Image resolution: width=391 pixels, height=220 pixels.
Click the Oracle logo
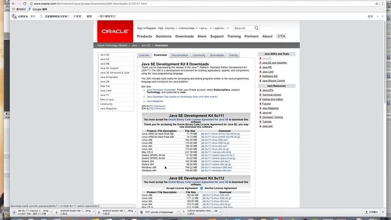tap(115, 31)
